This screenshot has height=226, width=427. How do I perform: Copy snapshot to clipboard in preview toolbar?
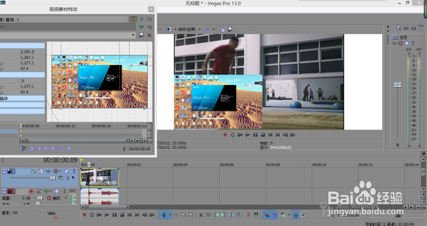(222, 29)
